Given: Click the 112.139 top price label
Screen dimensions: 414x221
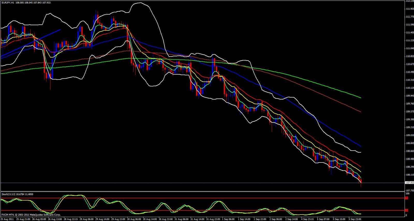Looking at the screenshot, I should (409, 1).
